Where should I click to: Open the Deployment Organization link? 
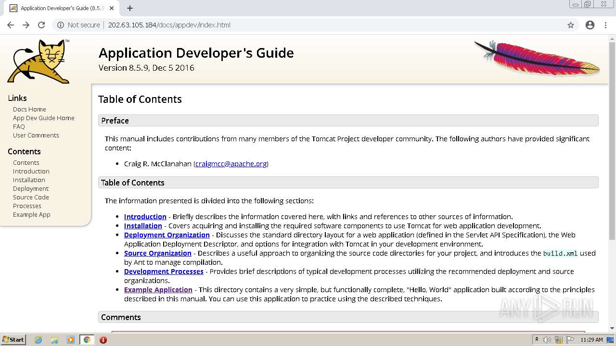point(167,235)
